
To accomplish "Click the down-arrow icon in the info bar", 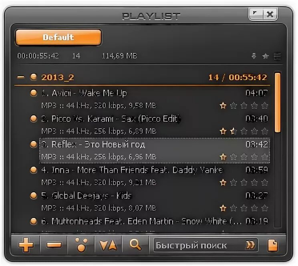I will pyautogui.click(x=254, y=56).
